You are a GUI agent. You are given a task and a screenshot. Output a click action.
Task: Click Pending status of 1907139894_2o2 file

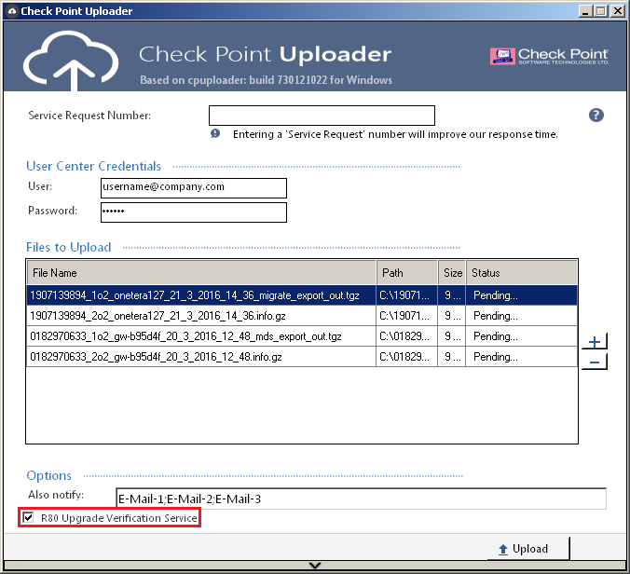pos(522,316)
